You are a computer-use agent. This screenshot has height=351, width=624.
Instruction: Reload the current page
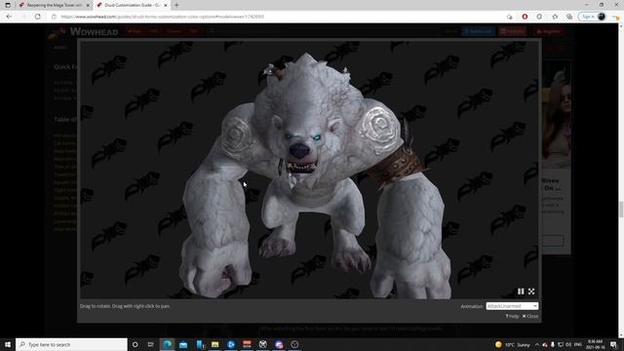[x=37, y=17]
